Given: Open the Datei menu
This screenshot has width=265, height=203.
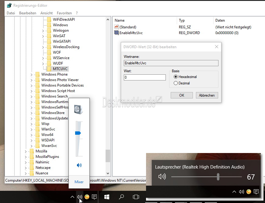Looking at the screenshot, I should tap(11, 13).
